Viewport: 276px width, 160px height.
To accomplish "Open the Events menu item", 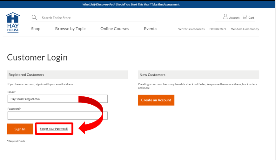I will point(150,29).
